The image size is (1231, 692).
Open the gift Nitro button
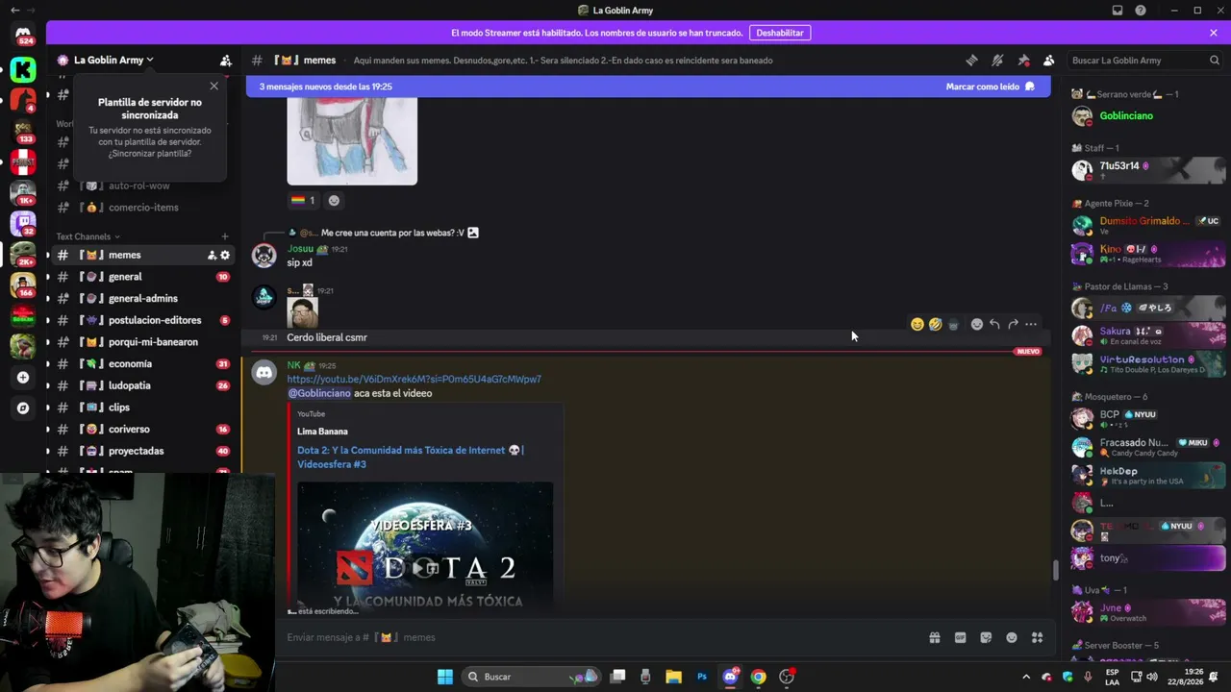click(934, 637)
